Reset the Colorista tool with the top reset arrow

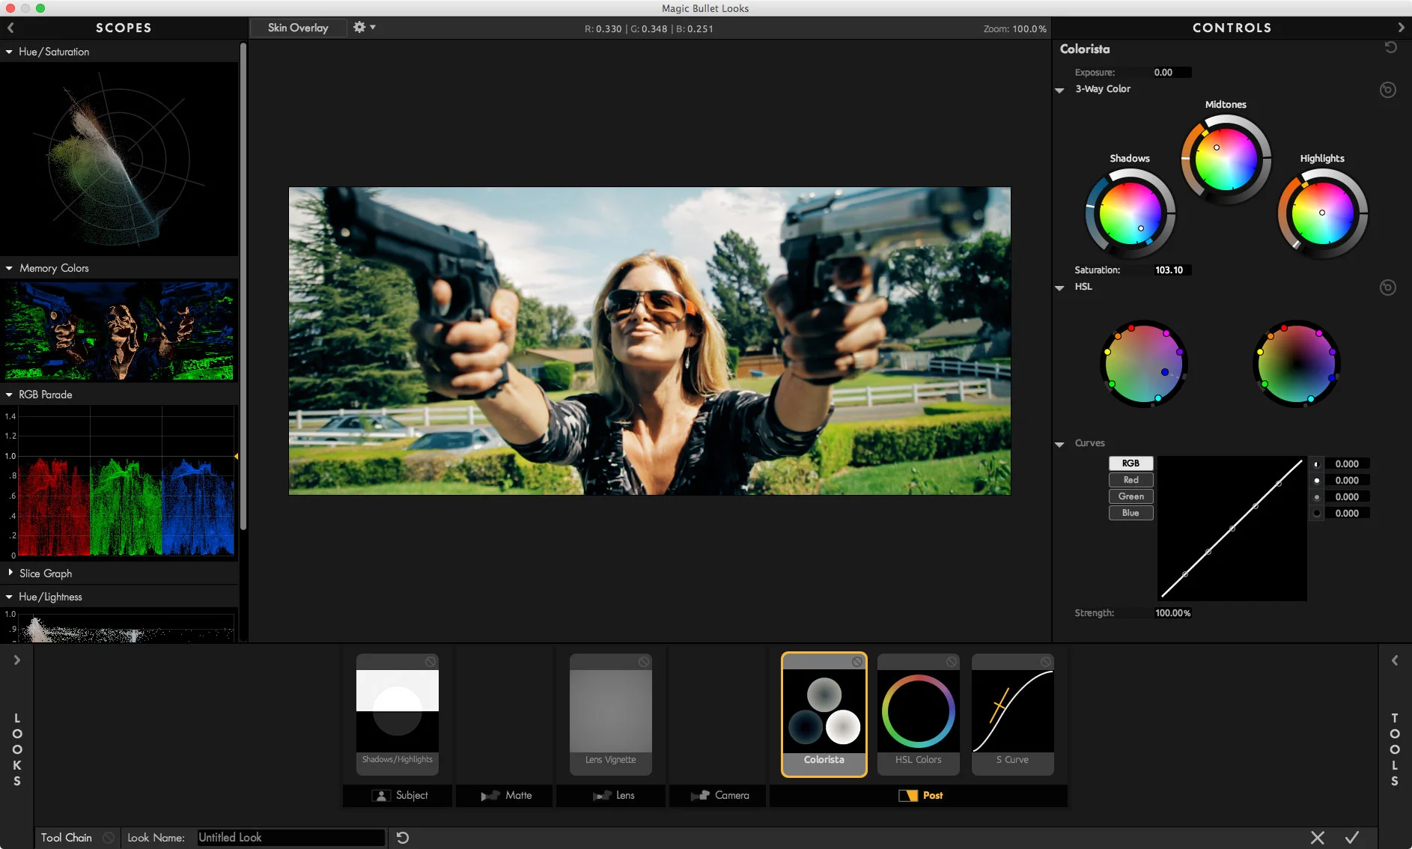tap(1390, 48)
